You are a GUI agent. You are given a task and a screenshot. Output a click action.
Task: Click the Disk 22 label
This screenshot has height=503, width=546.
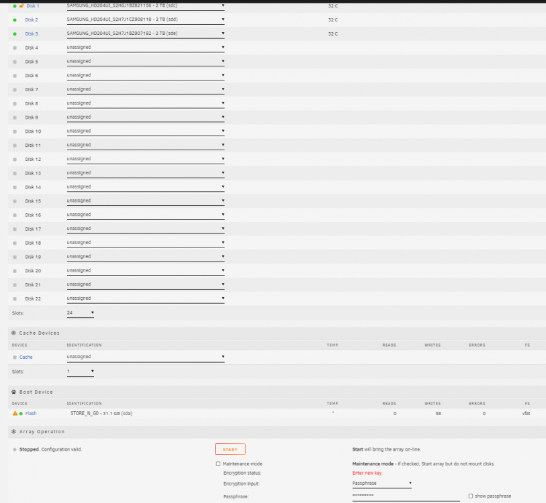33,299
